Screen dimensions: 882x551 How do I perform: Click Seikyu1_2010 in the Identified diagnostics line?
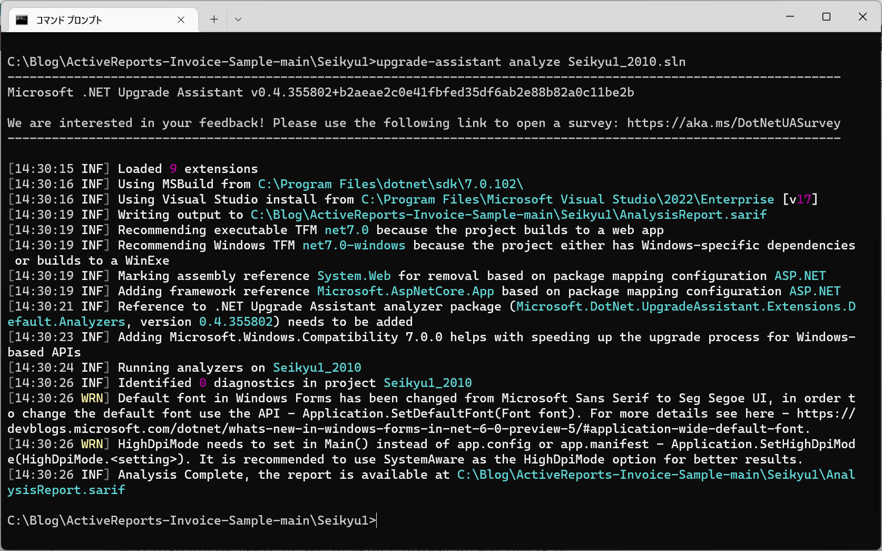(x=428, y=383)
